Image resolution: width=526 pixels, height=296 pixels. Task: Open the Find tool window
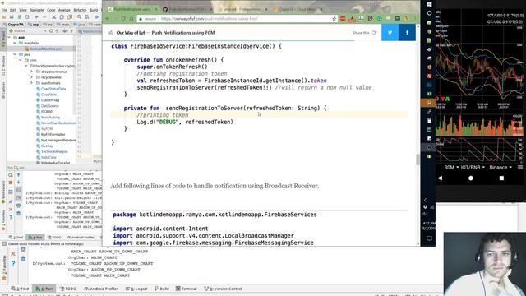(x=20, y=289)
